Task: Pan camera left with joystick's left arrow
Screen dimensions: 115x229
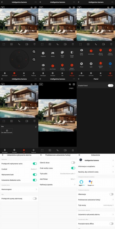Action: pos(12,59)
